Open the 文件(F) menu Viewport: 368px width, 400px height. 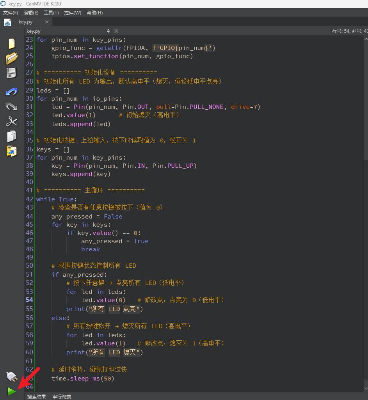(11, 13)
